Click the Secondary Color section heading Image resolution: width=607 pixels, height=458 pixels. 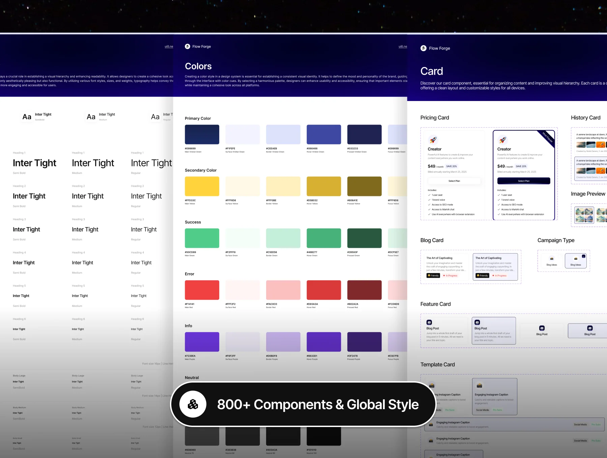pos(201,170)
